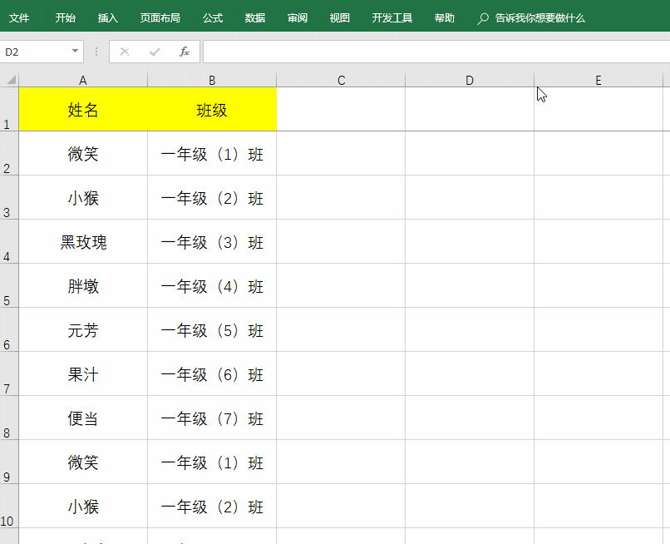Screen dimensions: 670x544
Task: Select row 2 header
Action: (x=9, y=153)
